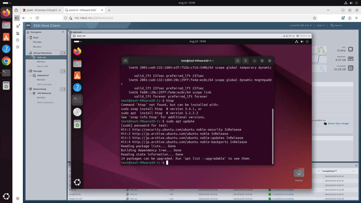This screenshot has width=361, height=203.
Task: Open disc icon in test-vm dock
Action: (77, 112)
